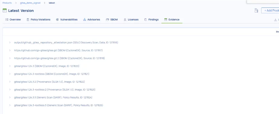
Task: Click the Overview tab icon
Action: tap(7, 20)
